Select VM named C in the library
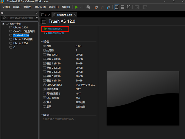The image size is (185, 139). coord(14,47)
